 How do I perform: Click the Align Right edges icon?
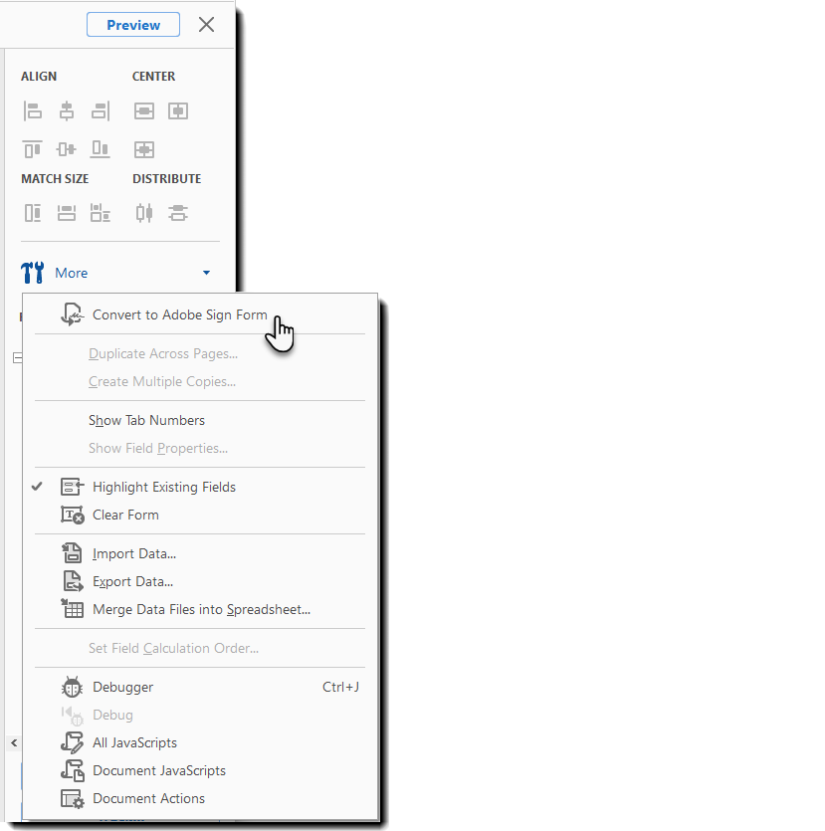coord(100,110)
